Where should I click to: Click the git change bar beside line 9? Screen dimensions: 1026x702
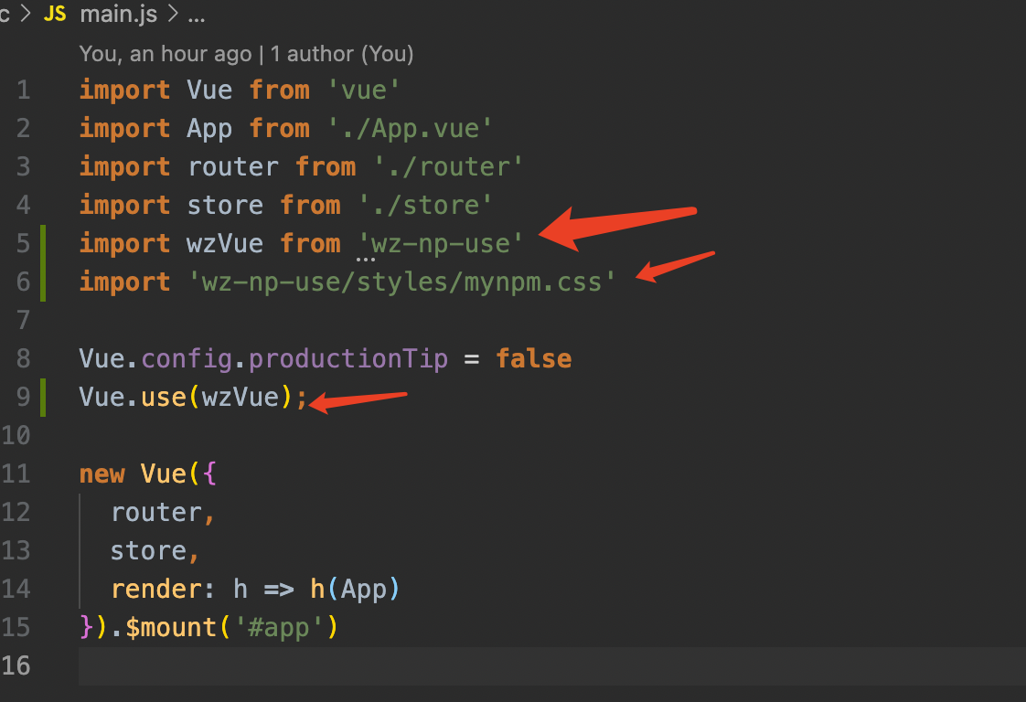[x=43, y=397]
